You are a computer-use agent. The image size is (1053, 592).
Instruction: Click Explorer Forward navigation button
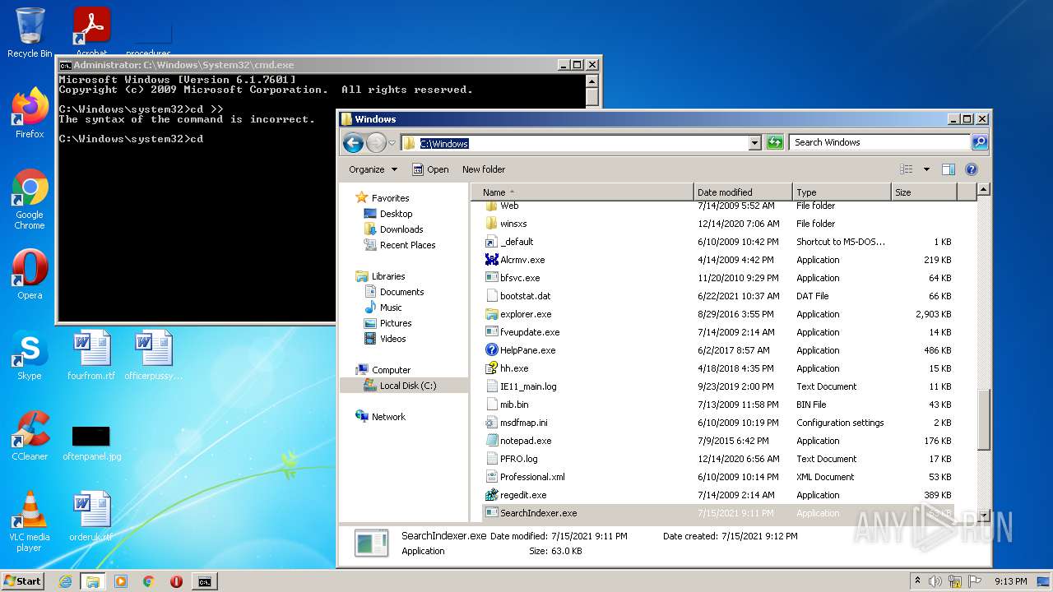376,143
